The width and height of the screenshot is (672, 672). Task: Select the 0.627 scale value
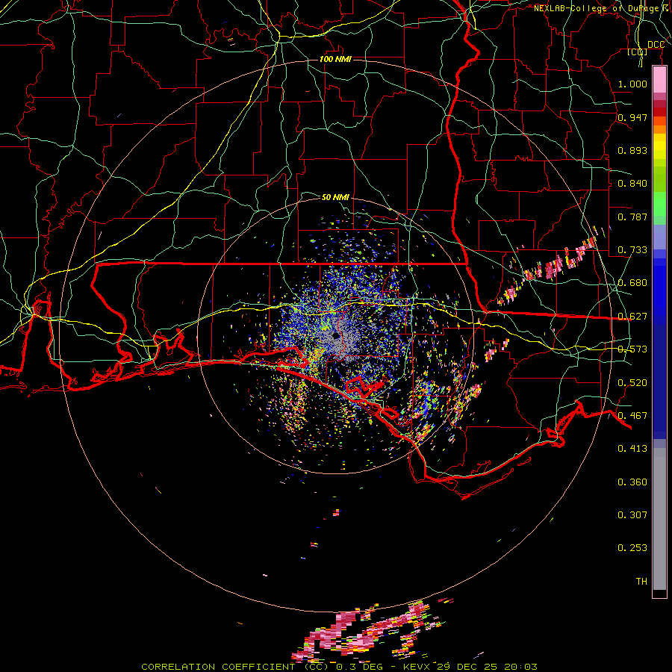click(632, 317)
